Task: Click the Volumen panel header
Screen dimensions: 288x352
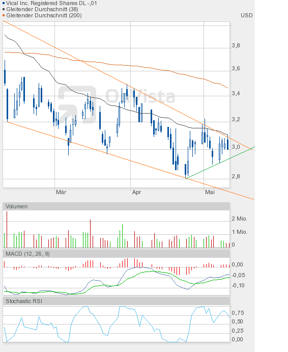Action: pos(116,206)
